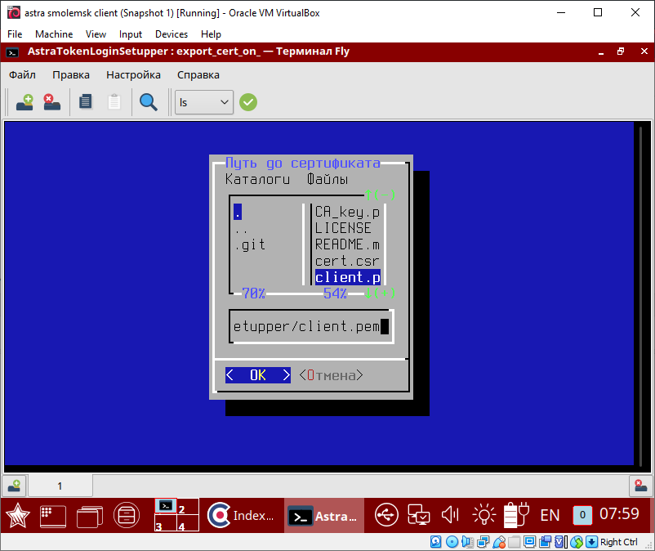This screenshot has height=551, width=655.
Task: Open the Справка menu
Action: coord(198,75)
